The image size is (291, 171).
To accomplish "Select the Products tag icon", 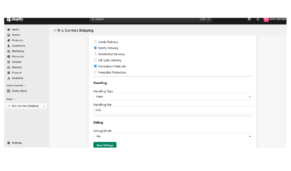I will (9, 40).
